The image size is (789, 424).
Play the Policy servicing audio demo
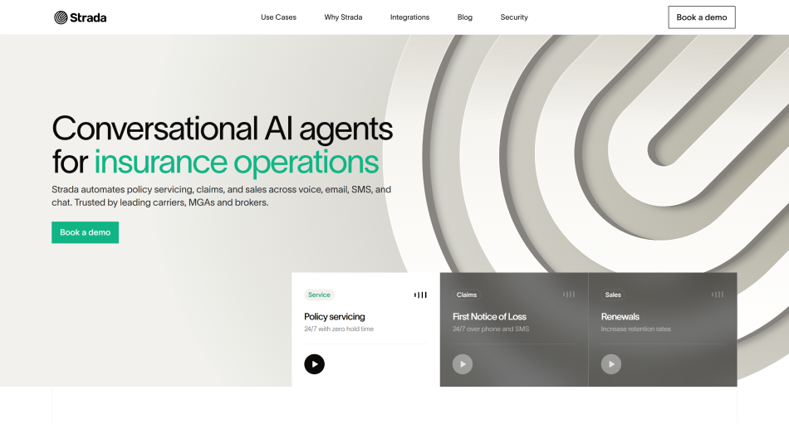(x=314, y=364)
